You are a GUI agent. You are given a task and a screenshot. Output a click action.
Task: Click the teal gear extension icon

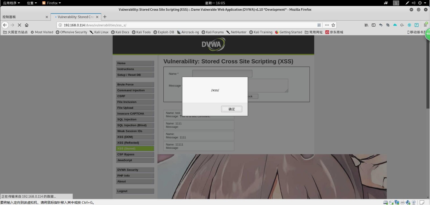tap(409, 25)
